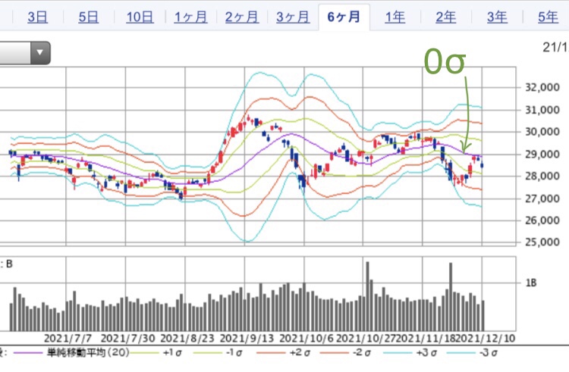This screenshot has width=569, height=372.
Task: Click the active 6ヶ月 tab
Action: pyautogui.click(x=344, y=17)
